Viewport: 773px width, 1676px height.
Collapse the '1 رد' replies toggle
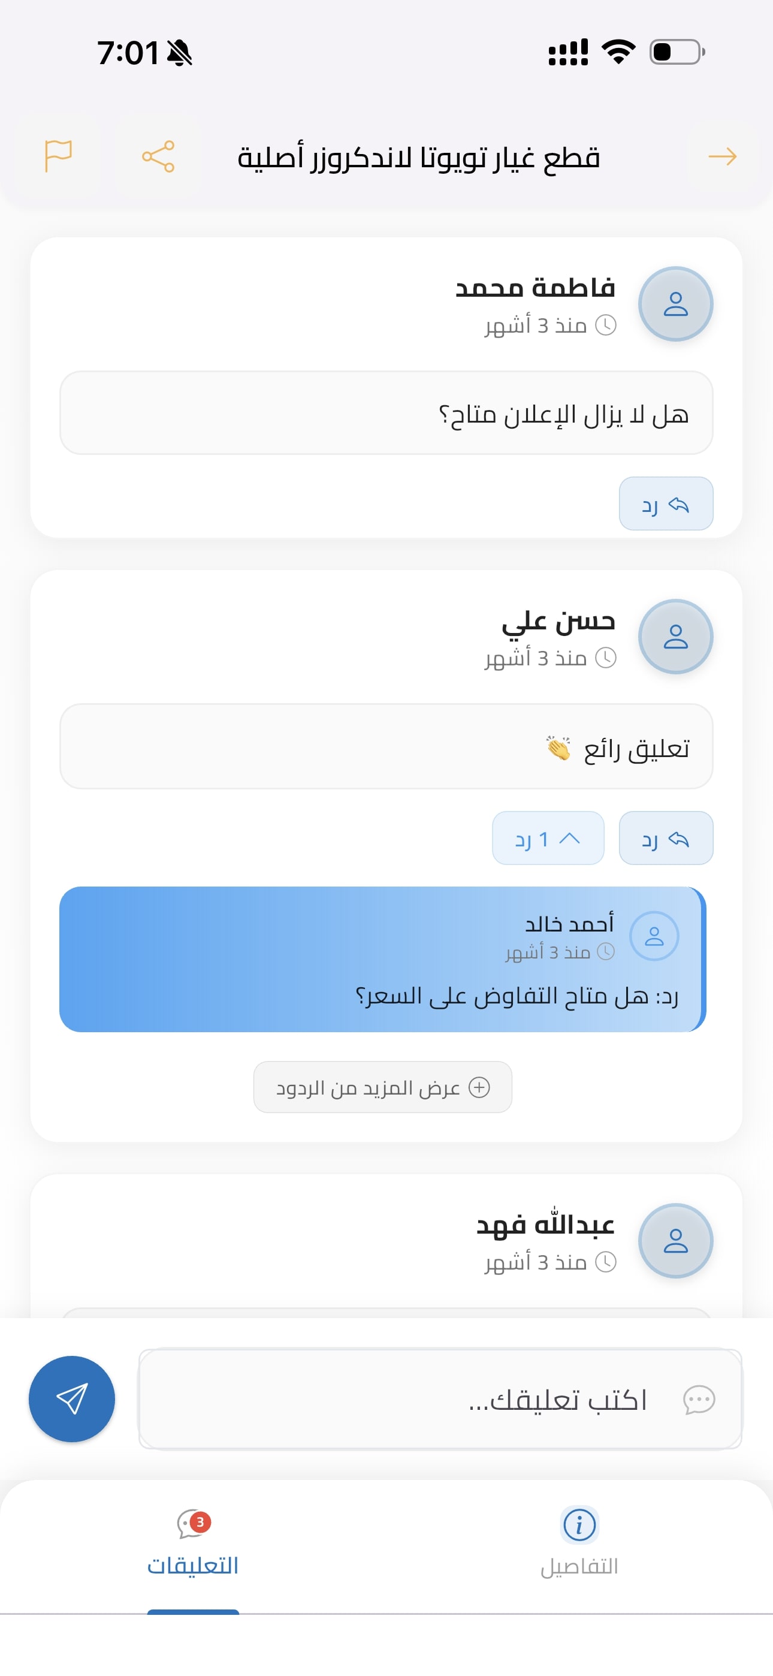tap(548, 838)
